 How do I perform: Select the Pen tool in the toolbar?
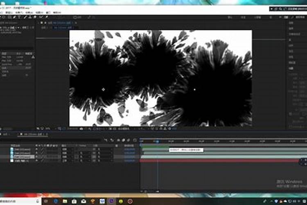[x=15, y=17]
